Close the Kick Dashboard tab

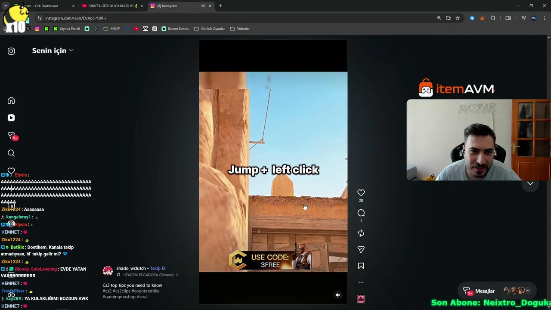(x=73, y=6)
